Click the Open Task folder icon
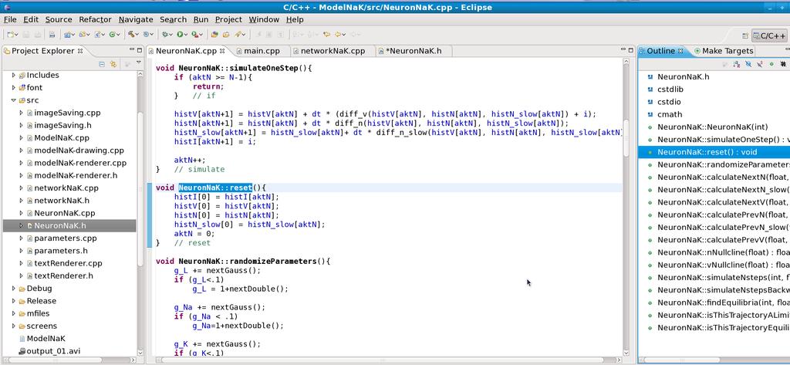The height and width of the screenshot is (365, 790). tap(226, 34)
